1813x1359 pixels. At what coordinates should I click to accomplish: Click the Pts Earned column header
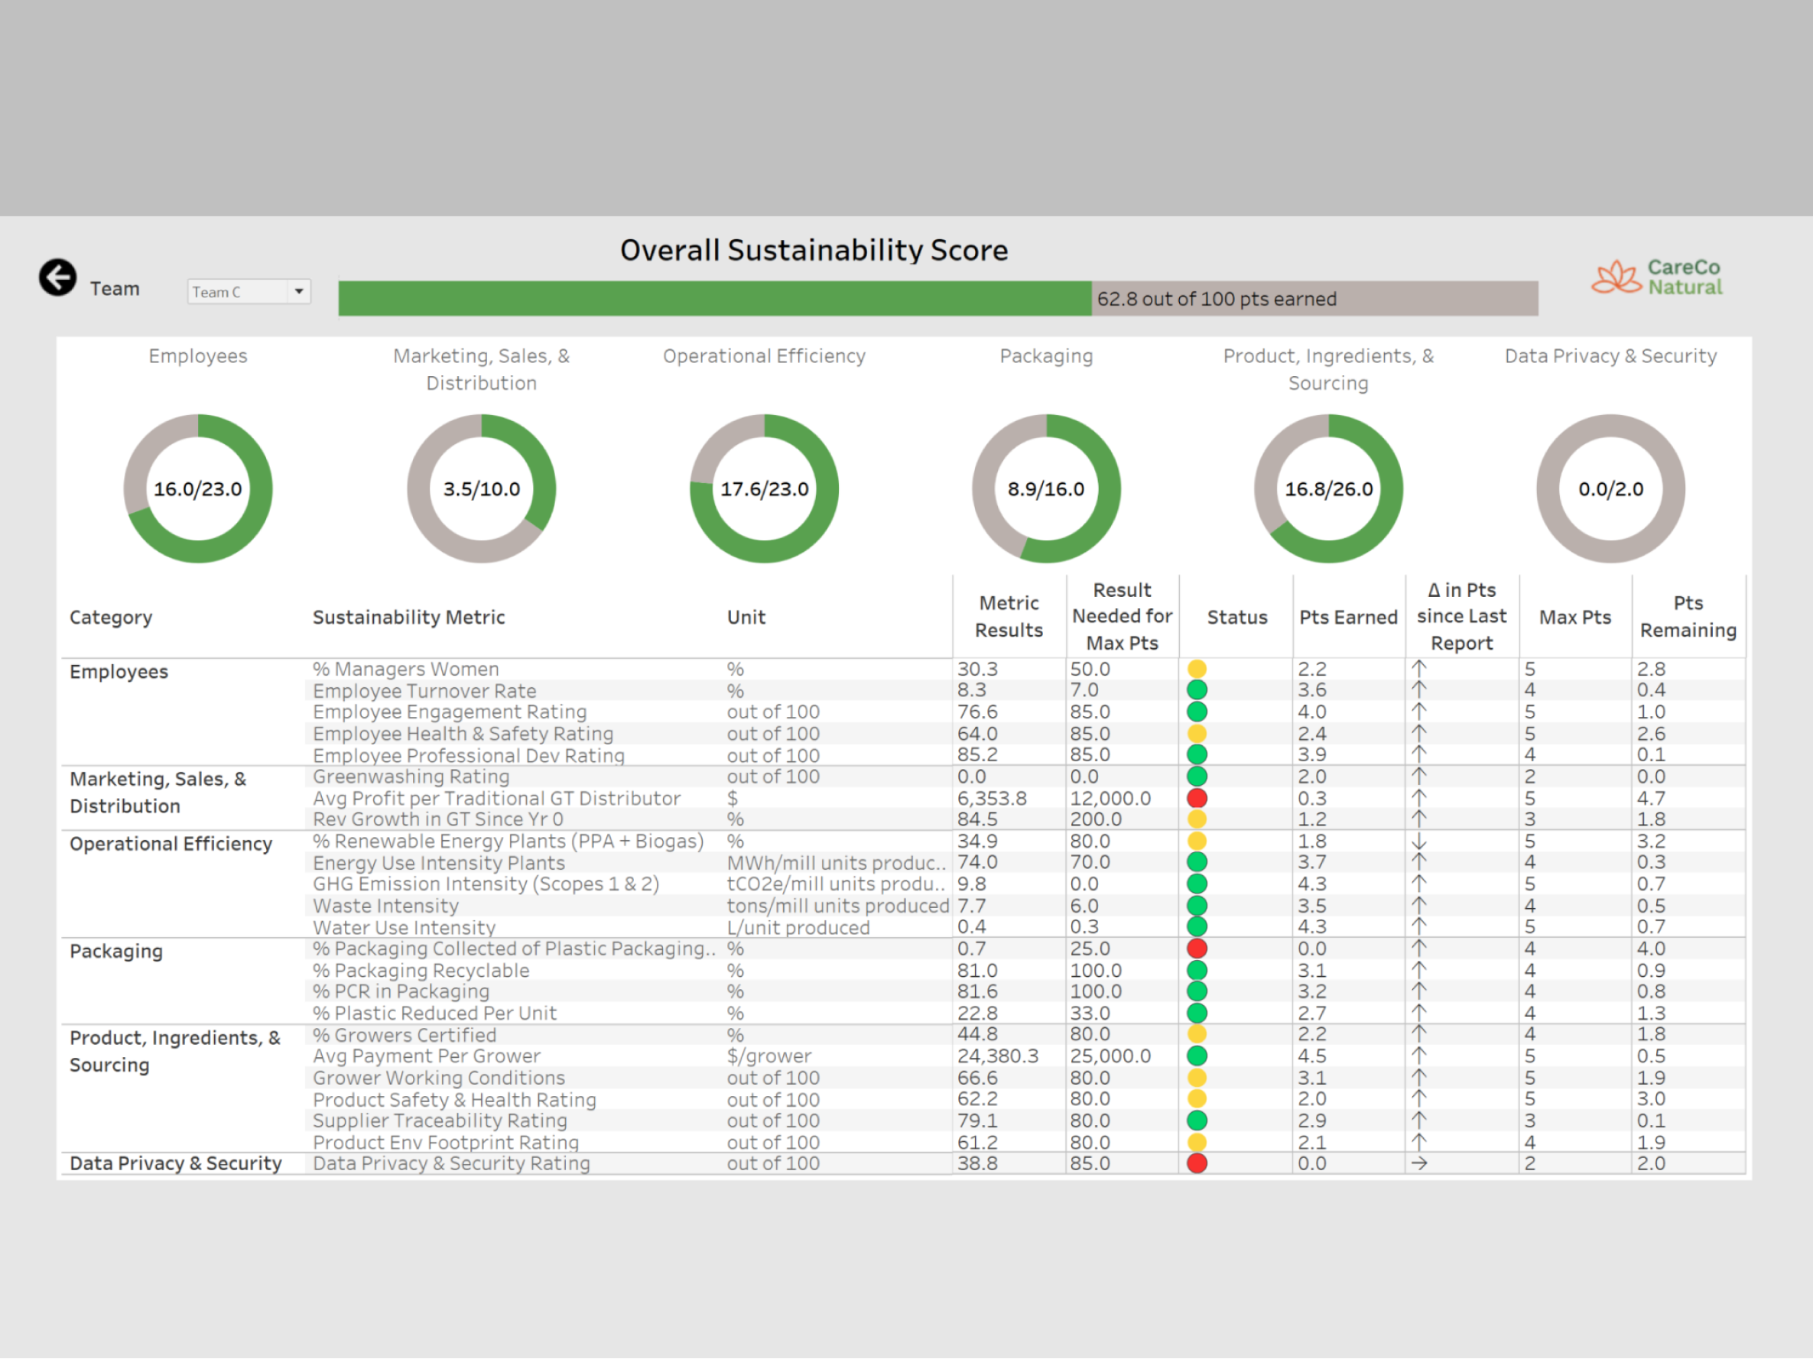(x=1347, y=617)
